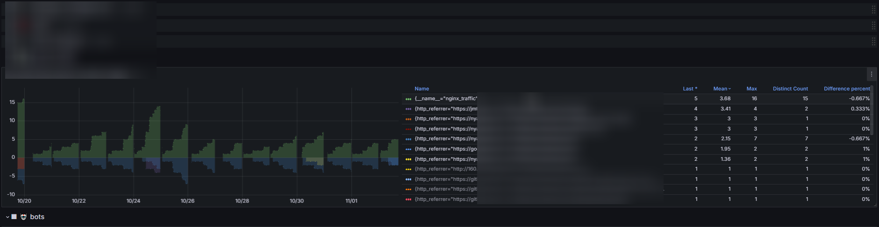Image resolution: width=879 pixels, height=227 pixels.
Task: Click the Max column header
Action: pyautogui.click(x=751, y=89)
